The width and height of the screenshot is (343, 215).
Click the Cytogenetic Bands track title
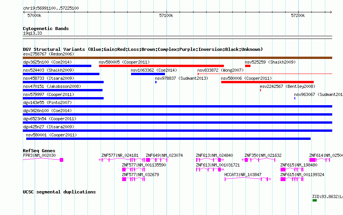(x=46, y=29)
